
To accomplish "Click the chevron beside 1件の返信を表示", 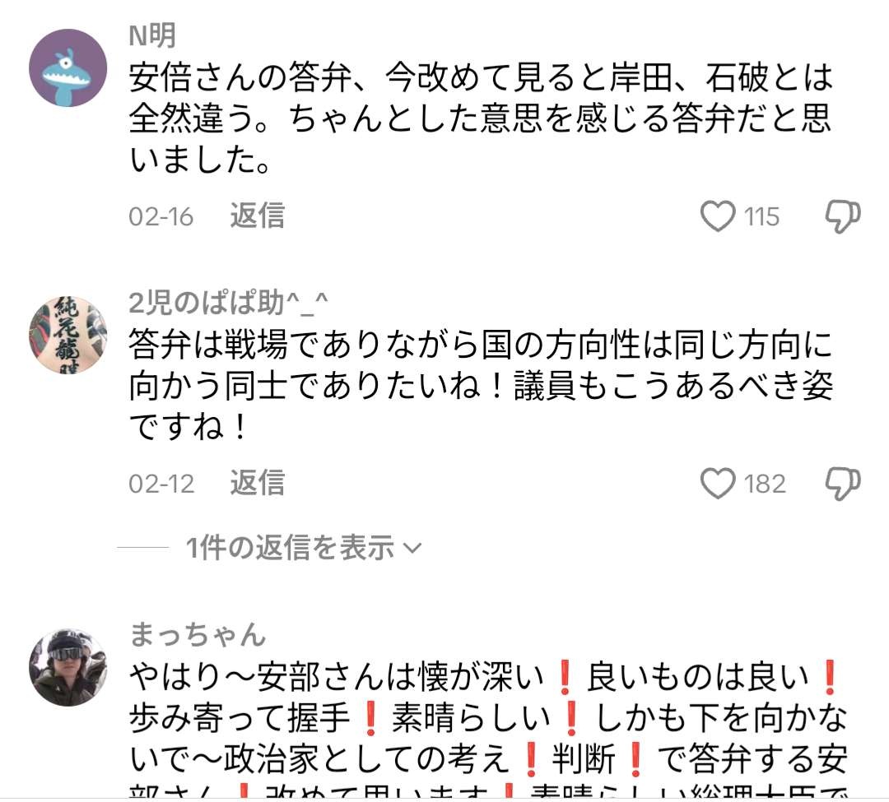I will point(412,549).
